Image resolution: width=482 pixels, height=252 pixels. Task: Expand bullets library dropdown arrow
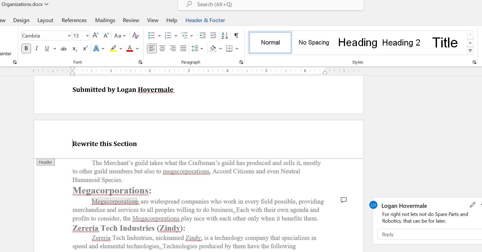159,36
